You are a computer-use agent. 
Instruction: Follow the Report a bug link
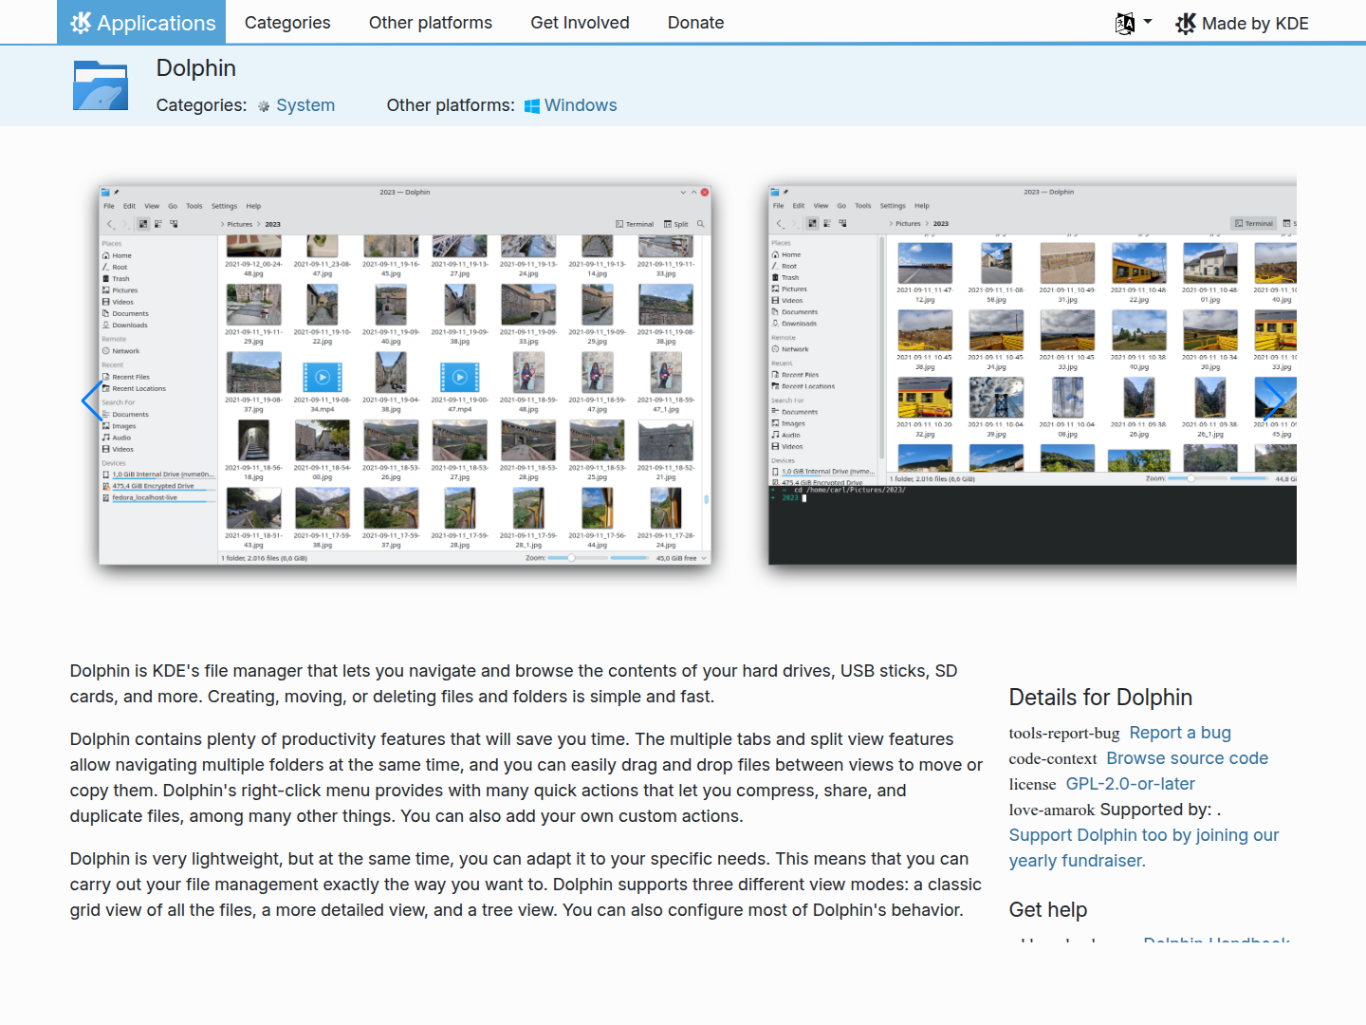click(x=1180, y=733)
